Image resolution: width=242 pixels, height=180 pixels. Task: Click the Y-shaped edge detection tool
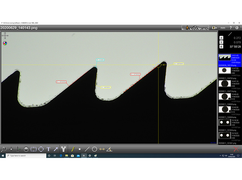63,149
